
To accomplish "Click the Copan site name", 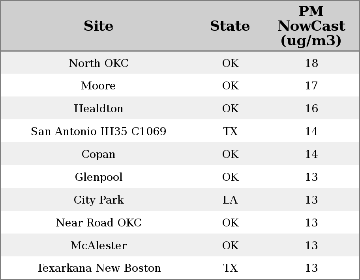I will coord(98,154).
